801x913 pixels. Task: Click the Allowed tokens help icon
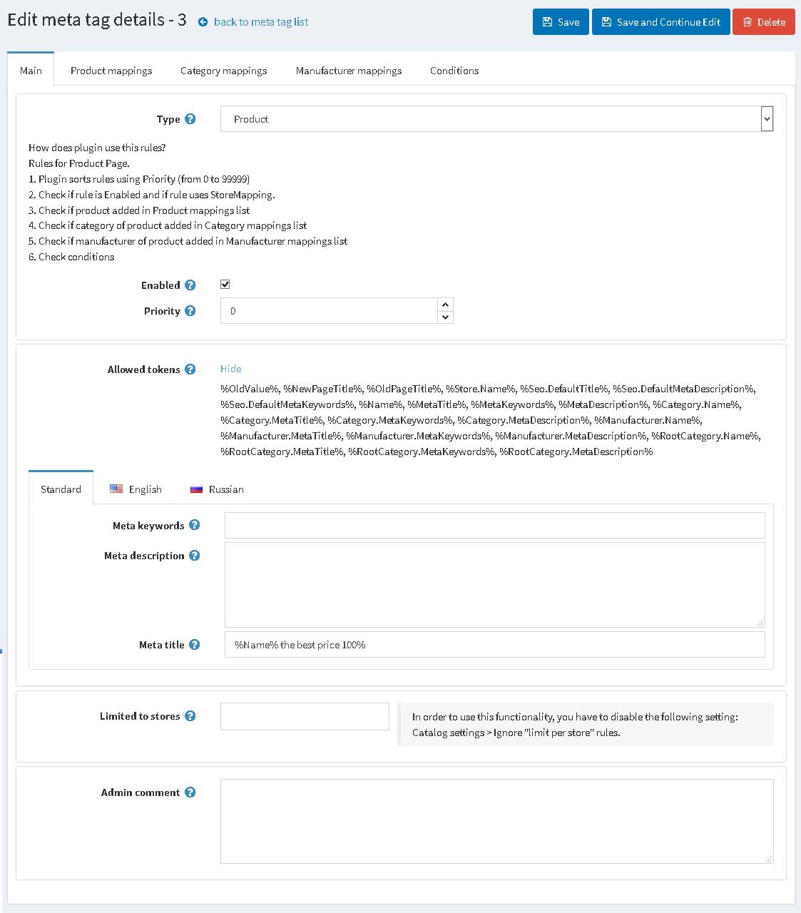click(190, 369)
